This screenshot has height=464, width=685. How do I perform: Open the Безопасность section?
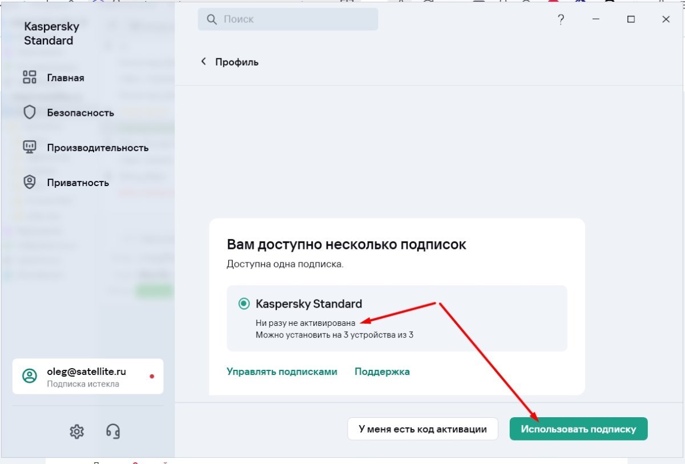[68, 112]
